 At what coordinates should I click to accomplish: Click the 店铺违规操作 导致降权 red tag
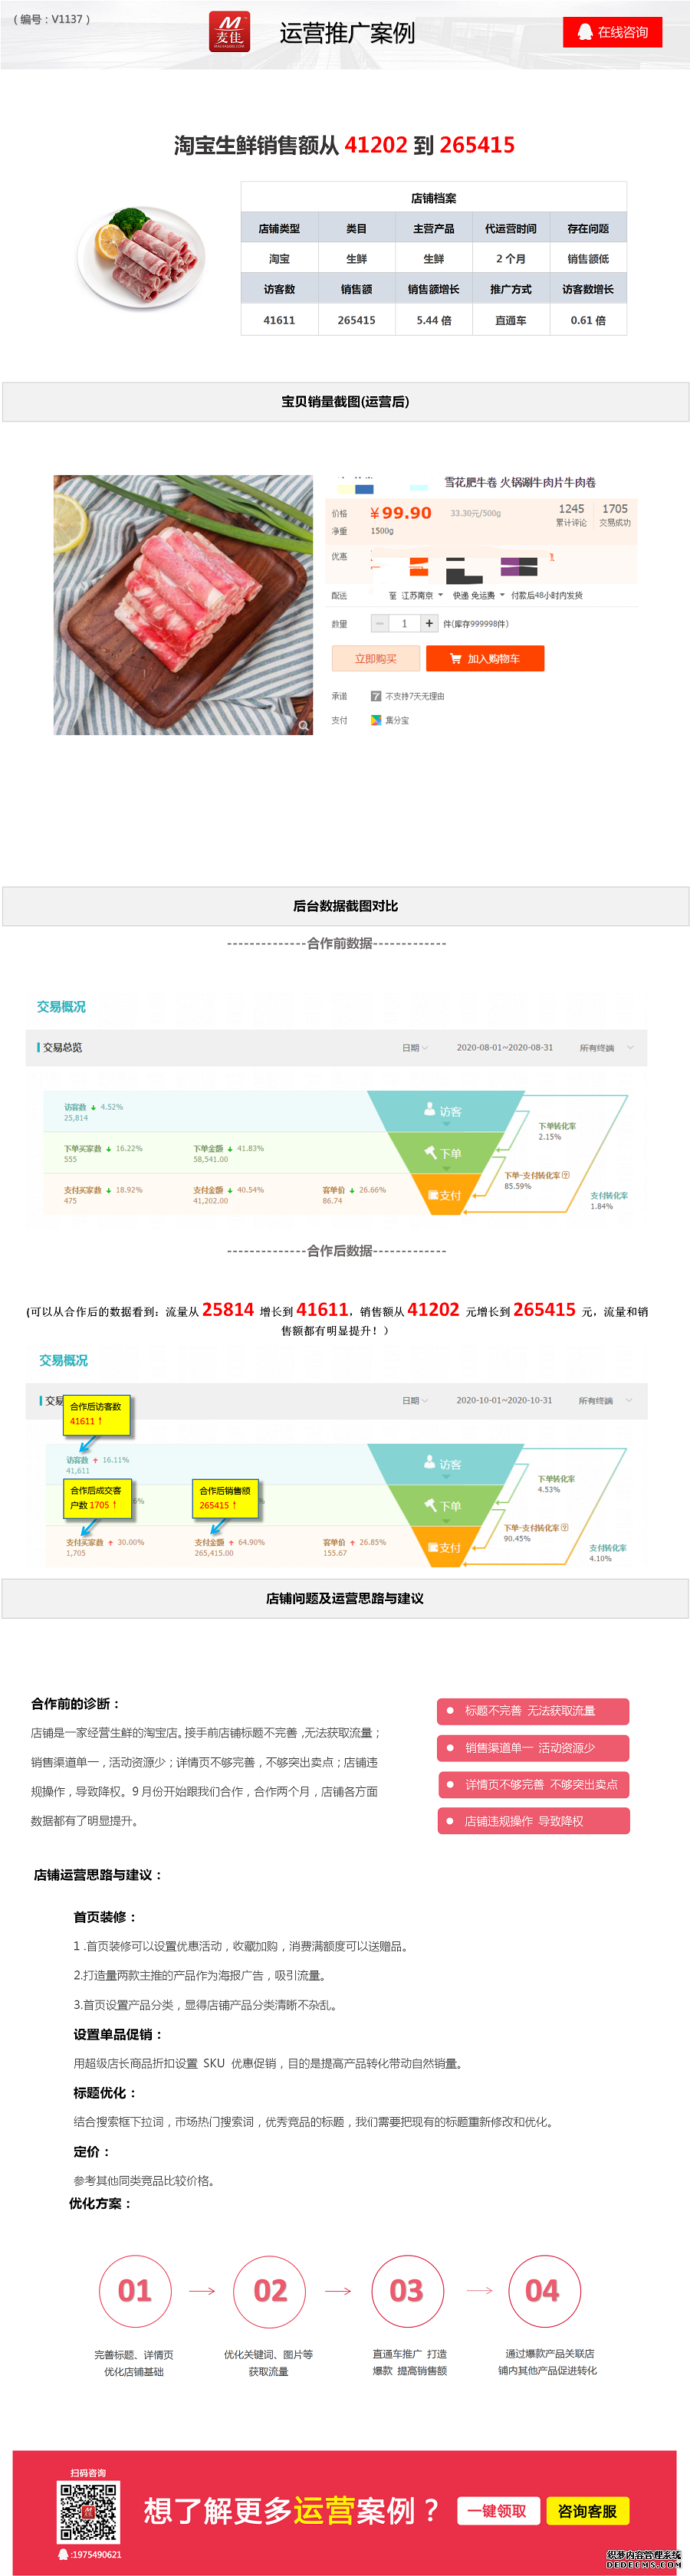click(533, 1821)
